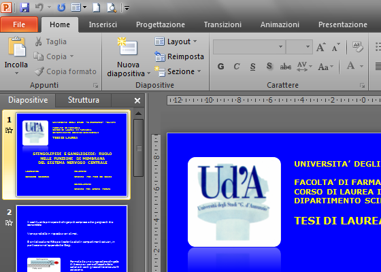Viewport: 381px width, 272px height.
Task: Switch to the Diapositive pane tab
Action: 28,100
